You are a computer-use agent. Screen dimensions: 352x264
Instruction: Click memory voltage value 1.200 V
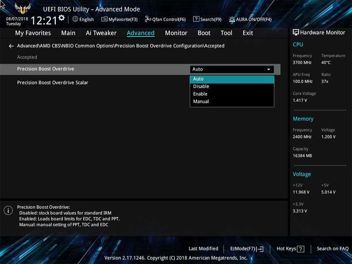point(328,137)
